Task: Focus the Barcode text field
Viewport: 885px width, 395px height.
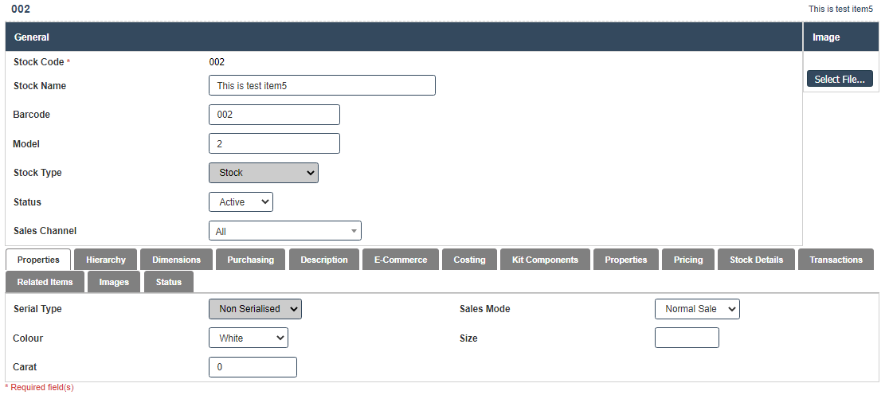Action: pos(274,115)
